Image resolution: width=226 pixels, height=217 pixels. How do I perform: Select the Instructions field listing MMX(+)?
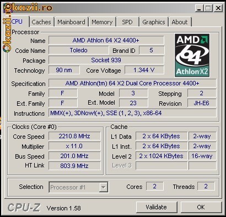pos(132,113)
